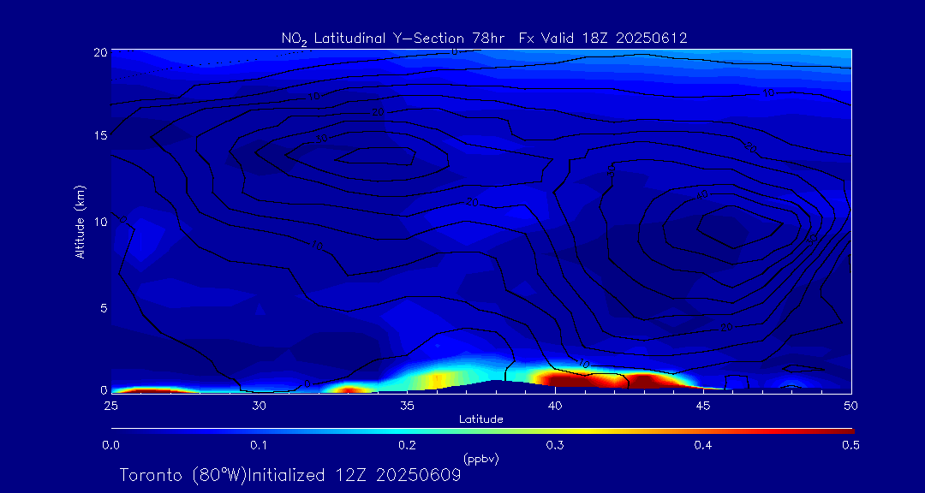The width and height of the screenshot is (925, 493).
Task: Click the plot title "NO2 Latitudinal Y-Section 78hr"
Action: pos(395,39)
